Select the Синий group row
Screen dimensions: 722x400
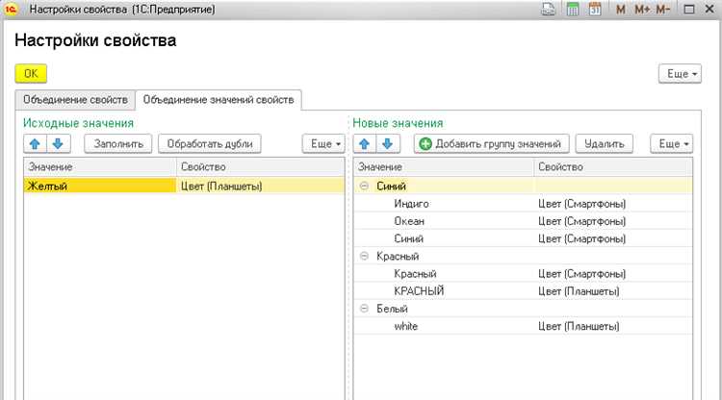523,187
